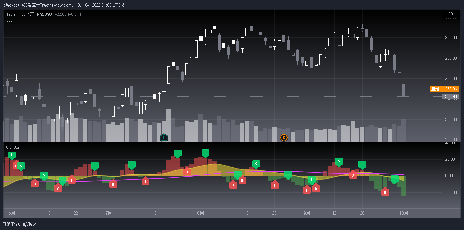Image resolution: width=464 pixels, height=230 pixels.
Task: Click the 18 date axis label
Action: pyautogui.click(x=155, y=213)
